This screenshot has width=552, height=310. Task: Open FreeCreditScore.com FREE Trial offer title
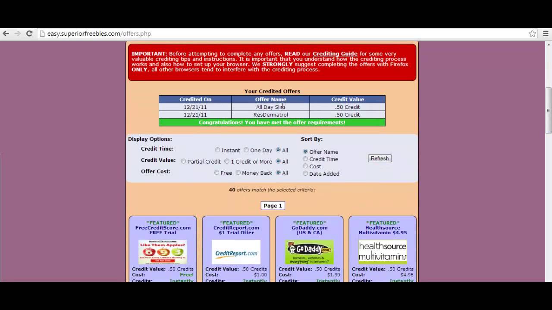163,230
